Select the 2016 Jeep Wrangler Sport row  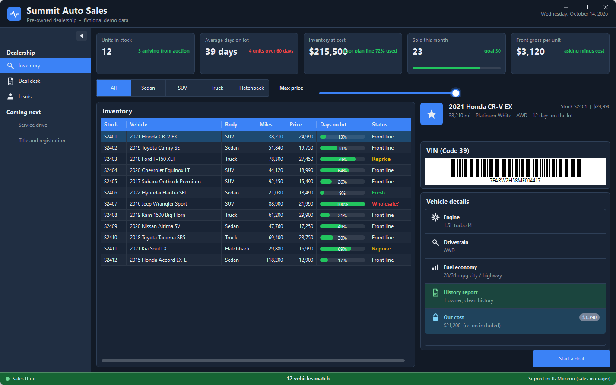[256, 204]
